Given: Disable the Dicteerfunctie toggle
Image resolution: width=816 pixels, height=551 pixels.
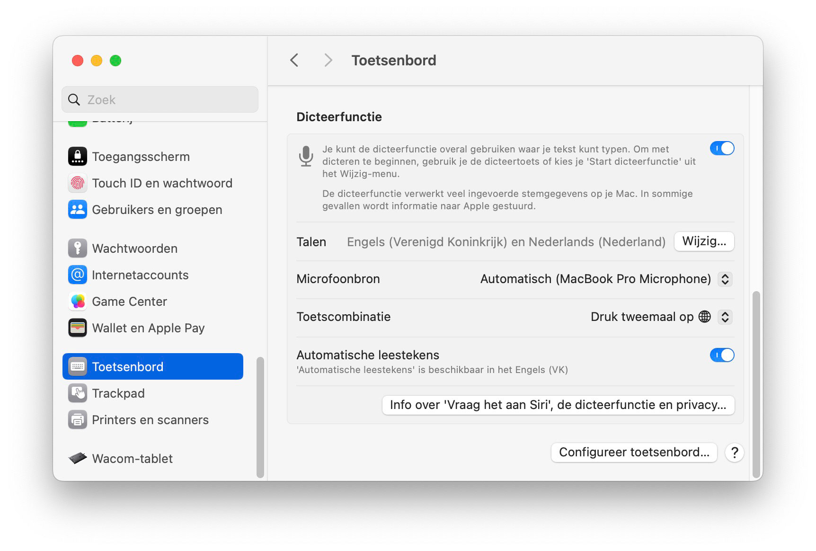Looking at the screenshot, I should [x=722, y=148].
